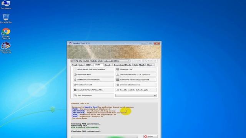Minimize the SamFw Tool window
This screenshot has width=246, height=138.
click(144, 43)
